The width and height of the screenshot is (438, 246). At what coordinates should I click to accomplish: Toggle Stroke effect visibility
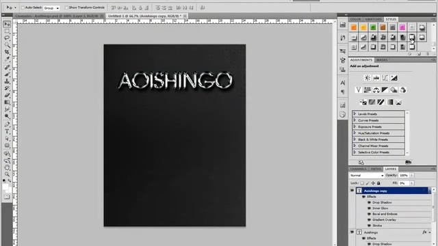point(369,225)
